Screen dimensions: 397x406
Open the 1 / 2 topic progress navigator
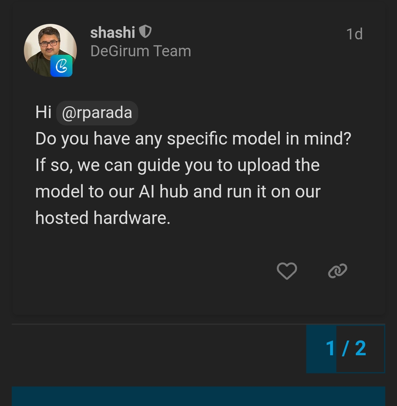[346, 348]
